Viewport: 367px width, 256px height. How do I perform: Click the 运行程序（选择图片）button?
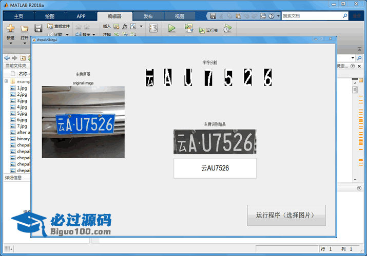click(286, 216)
